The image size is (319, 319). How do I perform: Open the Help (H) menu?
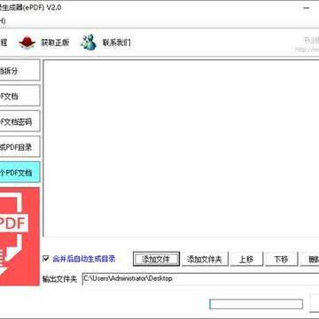click(3, 21)
